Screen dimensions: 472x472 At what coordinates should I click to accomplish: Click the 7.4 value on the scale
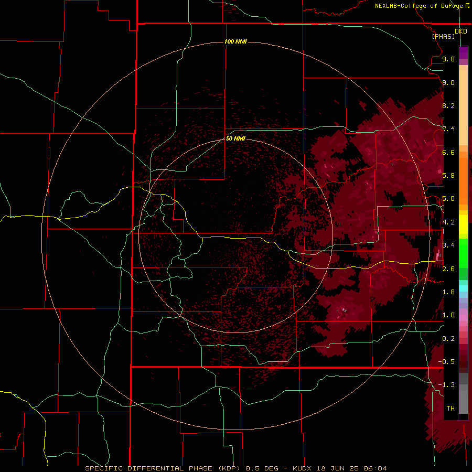(x=448, y=129)
